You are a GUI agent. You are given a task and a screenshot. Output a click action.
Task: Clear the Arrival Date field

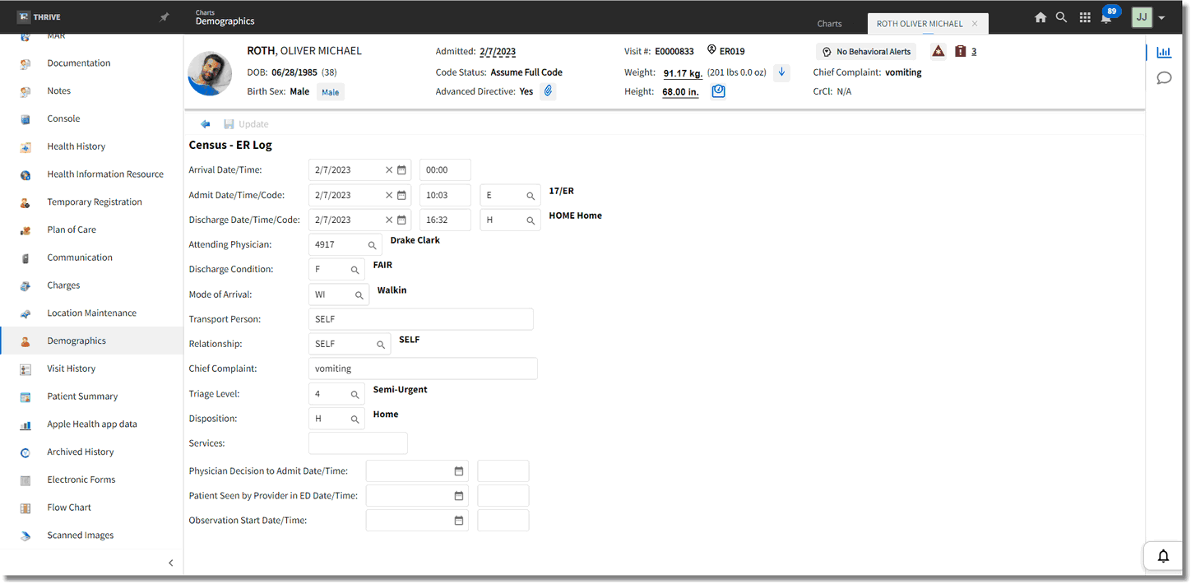389,170
